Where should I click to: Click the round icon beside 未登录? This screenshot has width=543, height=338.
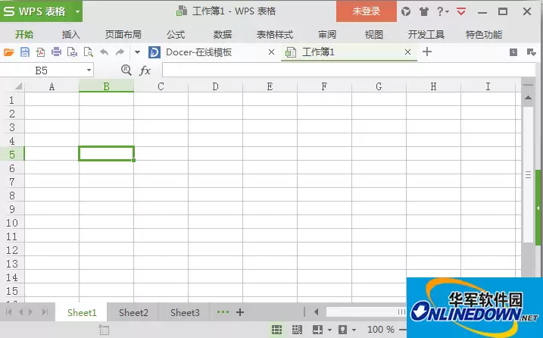point(406,12)
